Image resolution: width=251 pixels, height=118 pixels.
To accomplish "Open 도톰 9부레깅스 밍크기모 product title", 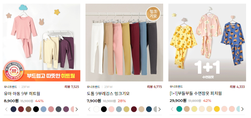I will coord(108,93).
